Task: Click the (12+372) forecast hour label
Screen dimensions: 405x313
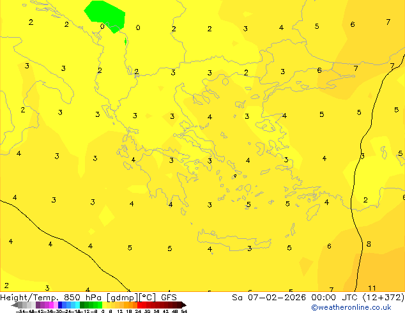Action: pos(383,298)
